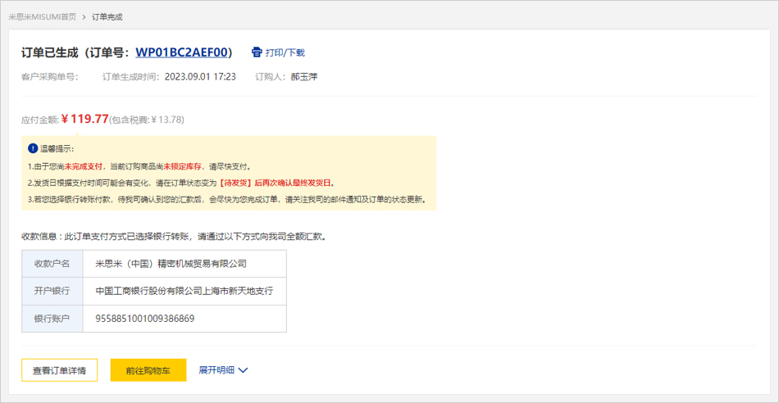Click the order creation time 2023.09.01 17:23
The image size is (779, 403).
click(200, 77)
